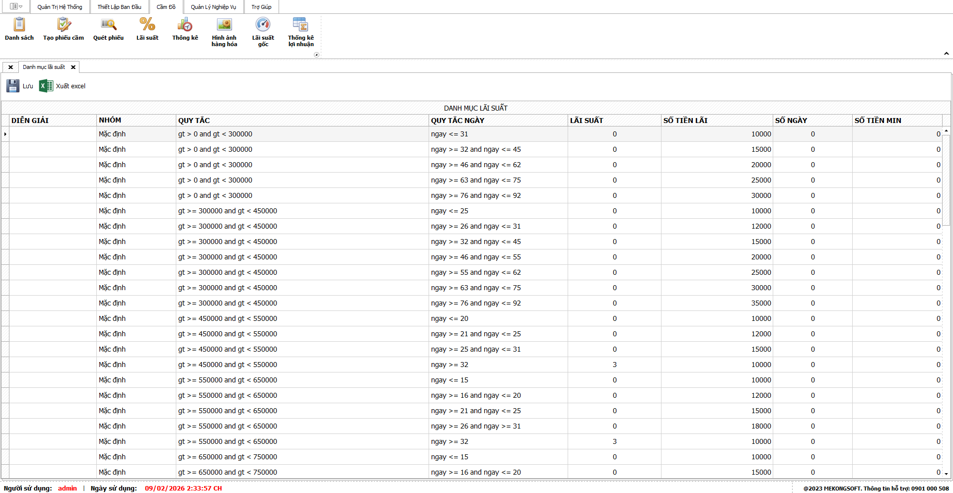Expand the ribbon group dialog launcher
The image size is (953, 493).
(316, 55)
